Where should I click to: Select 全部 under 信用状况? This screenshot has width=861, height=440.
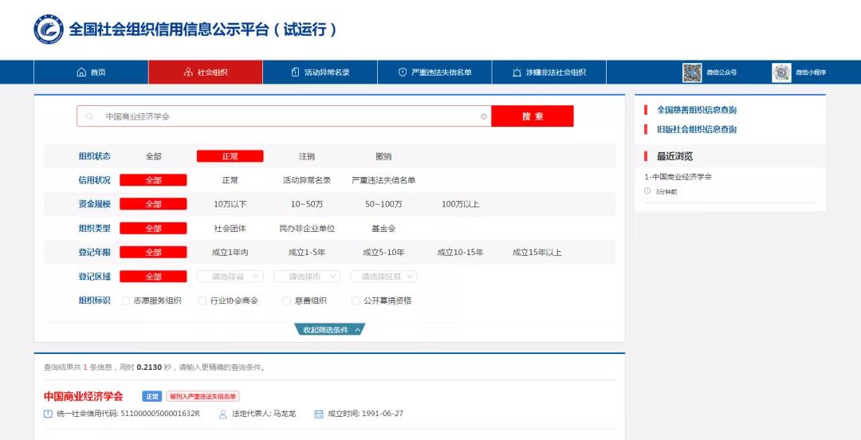click(153, 180)
